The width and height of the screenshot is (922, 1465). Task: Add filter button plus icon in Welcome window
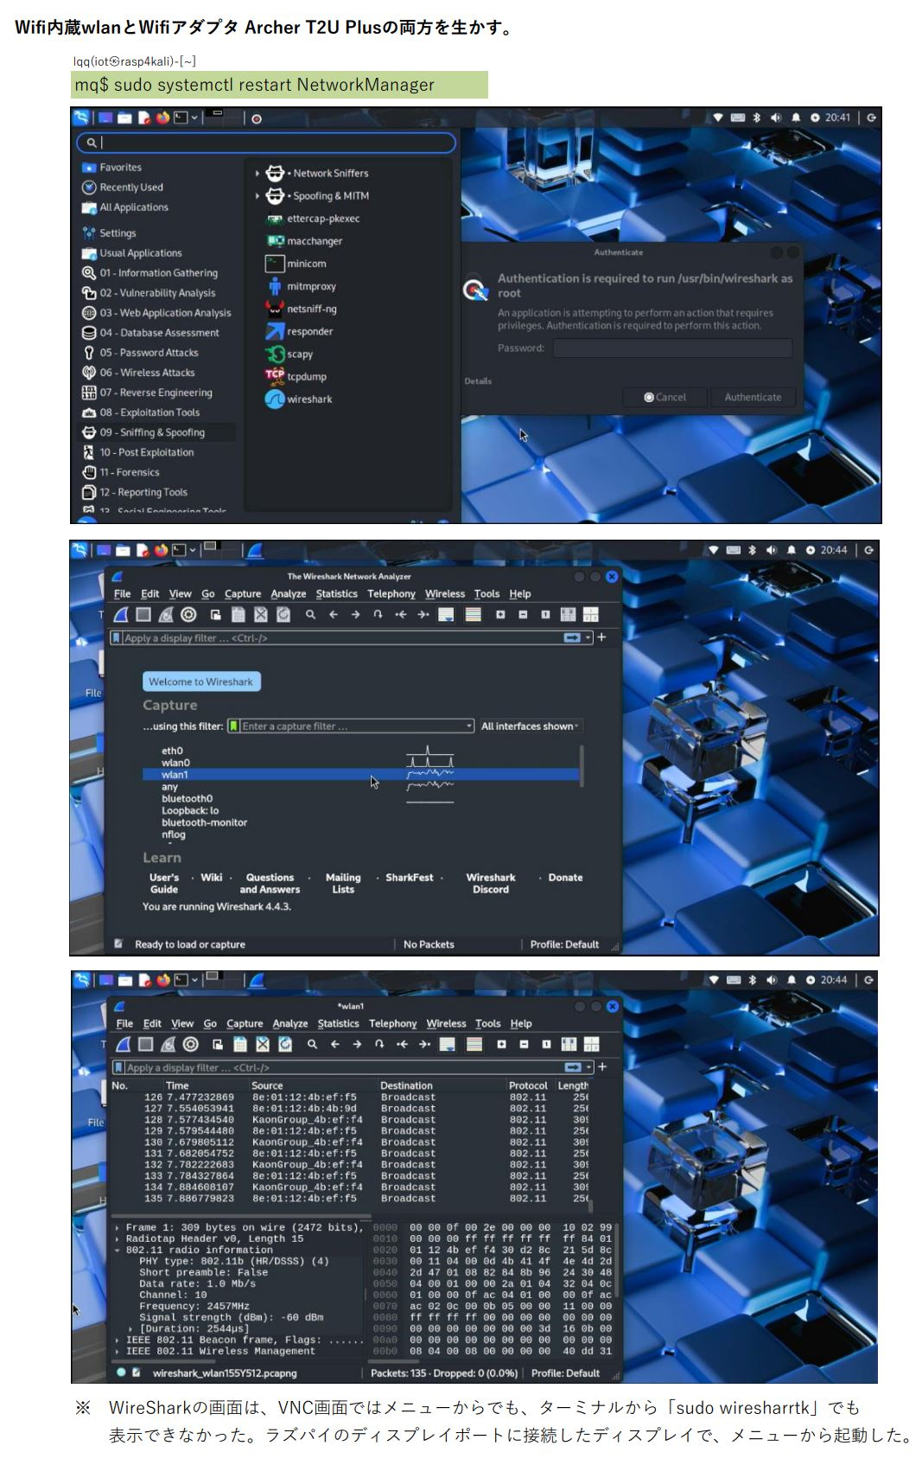[601, 637]
